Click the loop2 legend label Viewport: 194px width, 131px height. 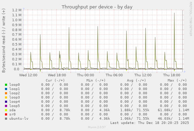[x=15, y=93]
